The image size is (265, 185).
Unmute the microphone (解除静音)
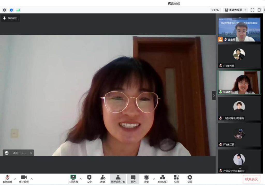point(8,179)
